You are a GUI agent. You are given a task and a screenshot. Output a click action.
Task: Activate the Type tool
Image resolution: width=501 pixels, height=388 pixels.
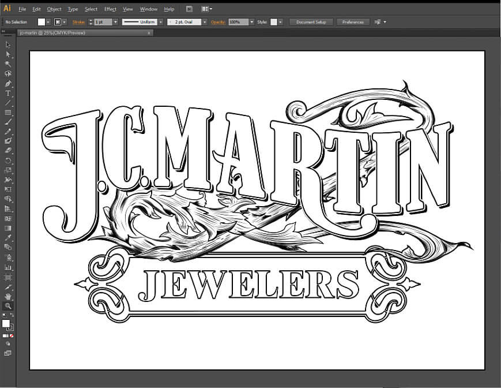[x=8, y=93]
